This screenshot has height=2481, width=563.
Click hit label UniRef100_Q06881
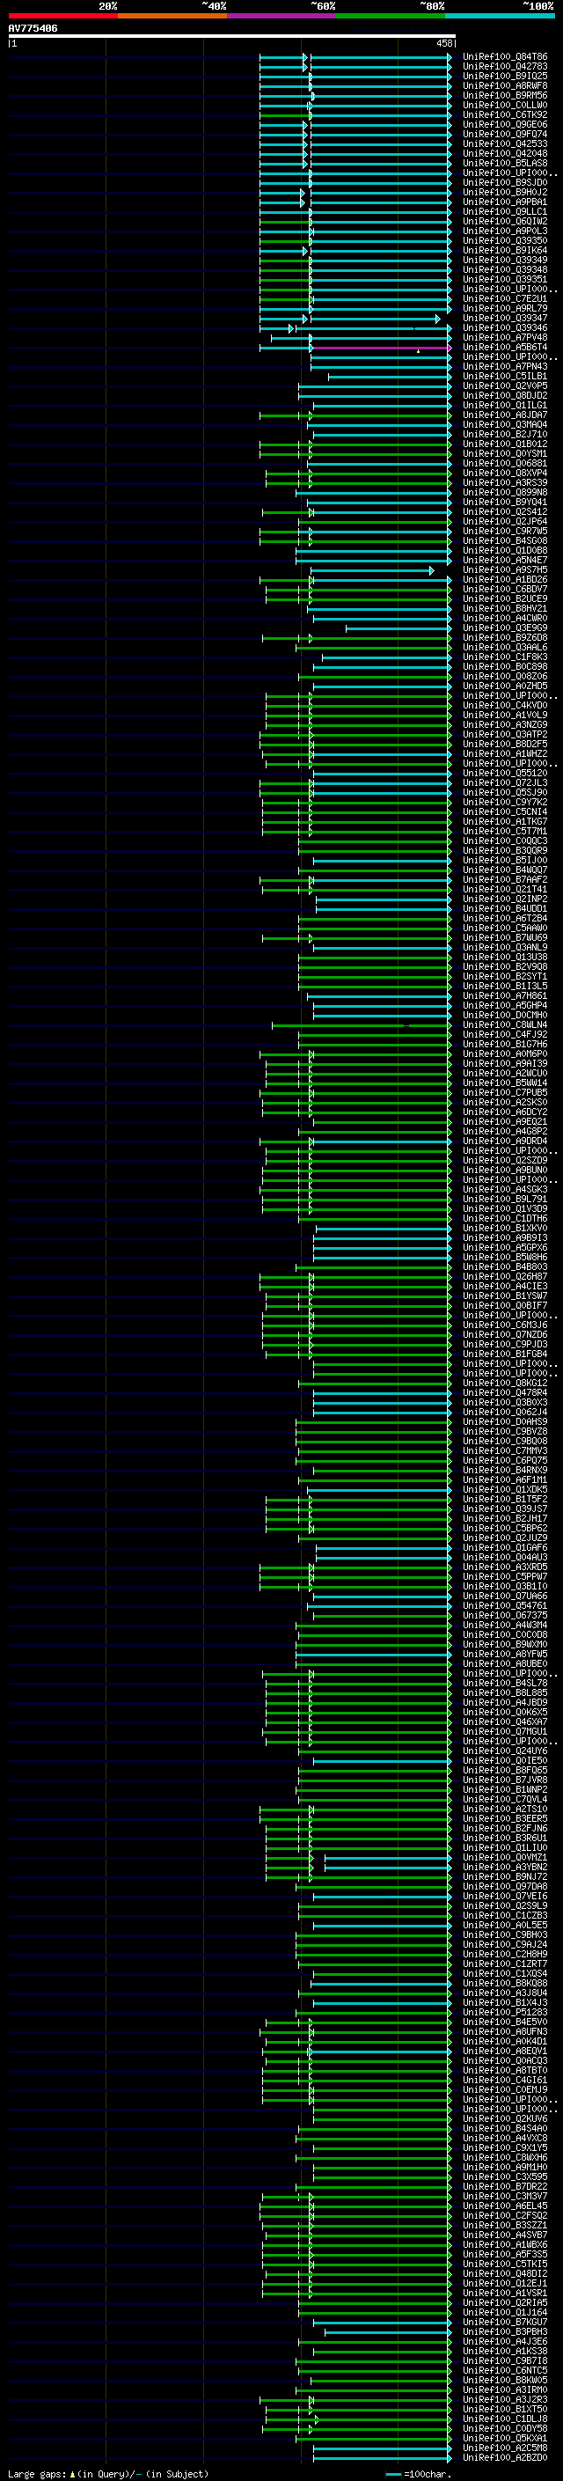(x=504, y=463)
